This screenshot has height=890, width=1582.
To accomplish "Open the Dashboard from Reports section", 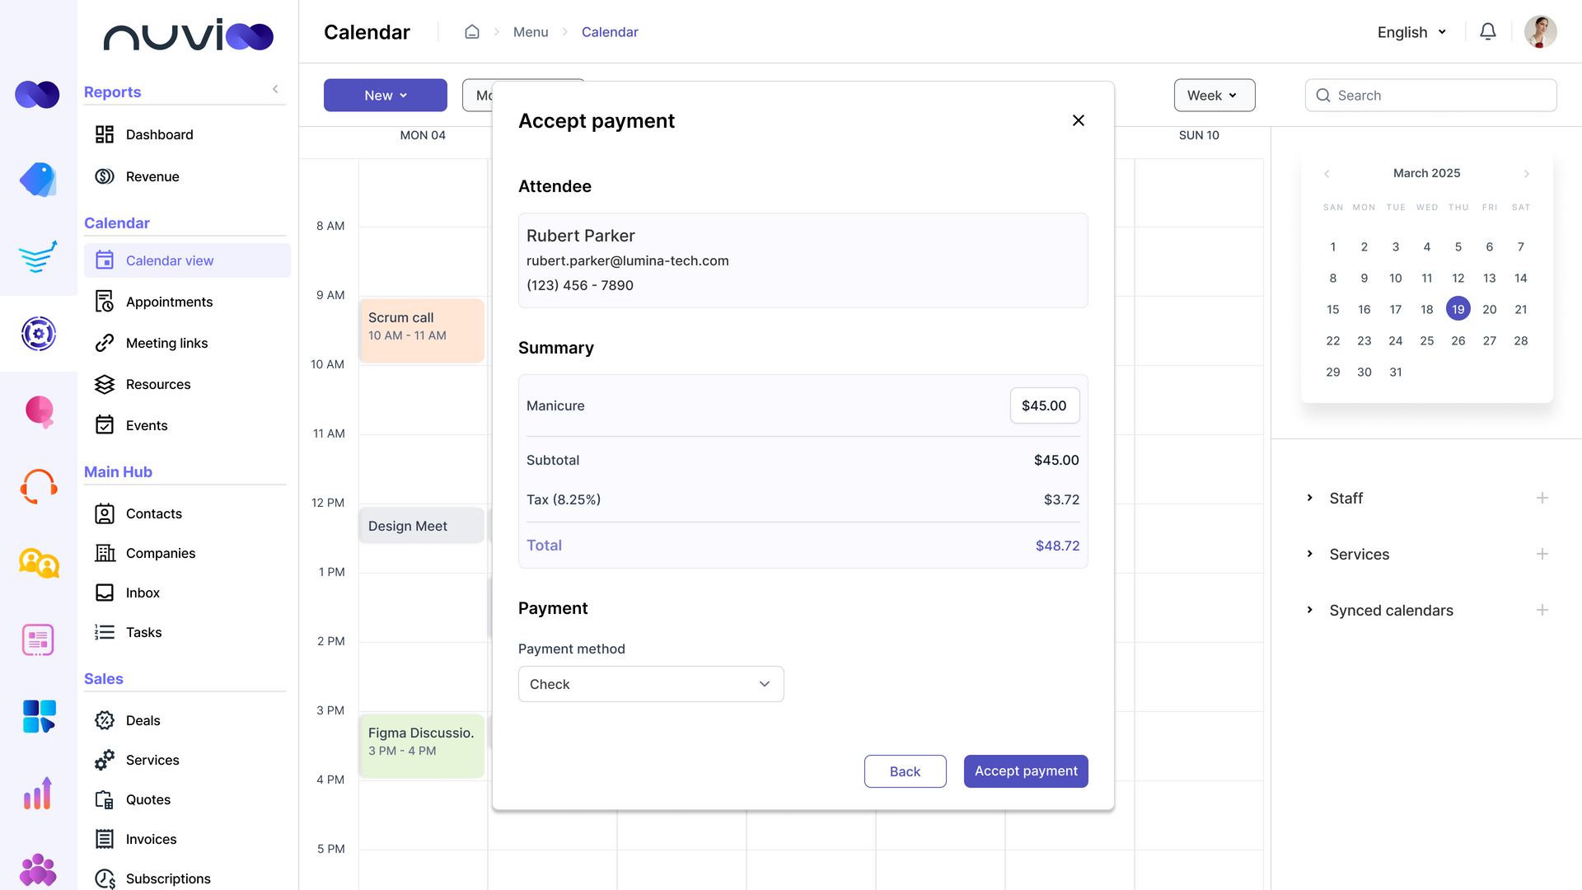I will point(159,134).
